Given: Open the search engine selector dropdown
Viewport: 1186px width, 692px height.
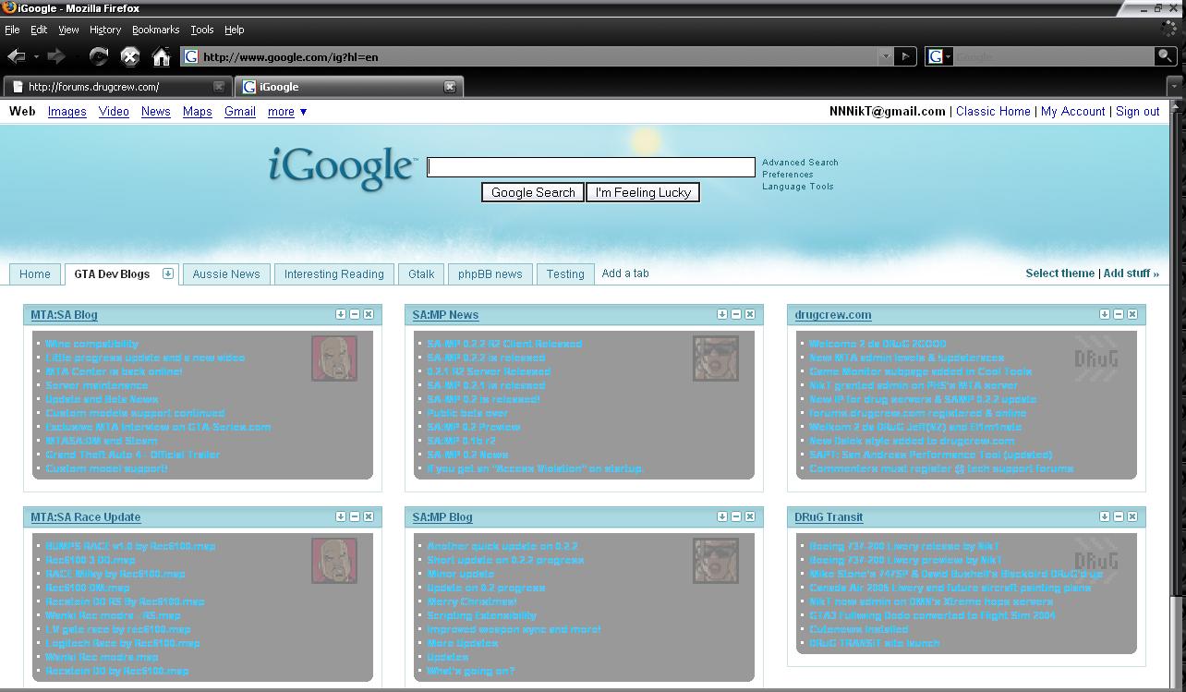Looking at the screenshot, I should point(938,56).
